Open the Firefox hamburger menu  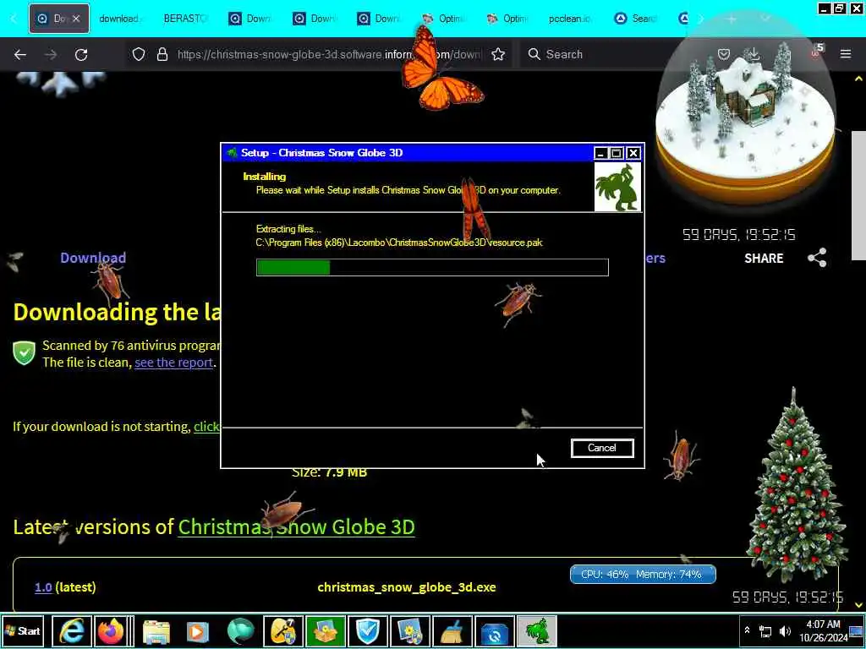coord(846,54)
